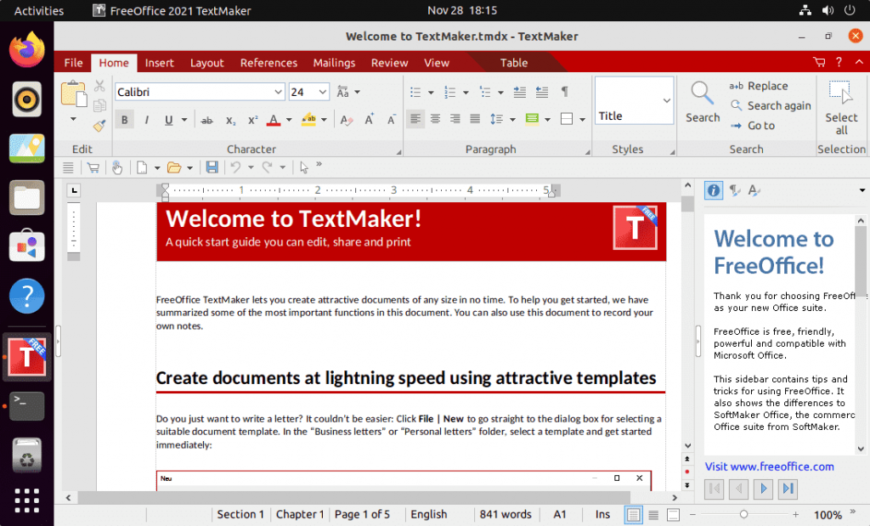Justify the paragraph
The image size is (870, 526).
(x=475, y=119)
